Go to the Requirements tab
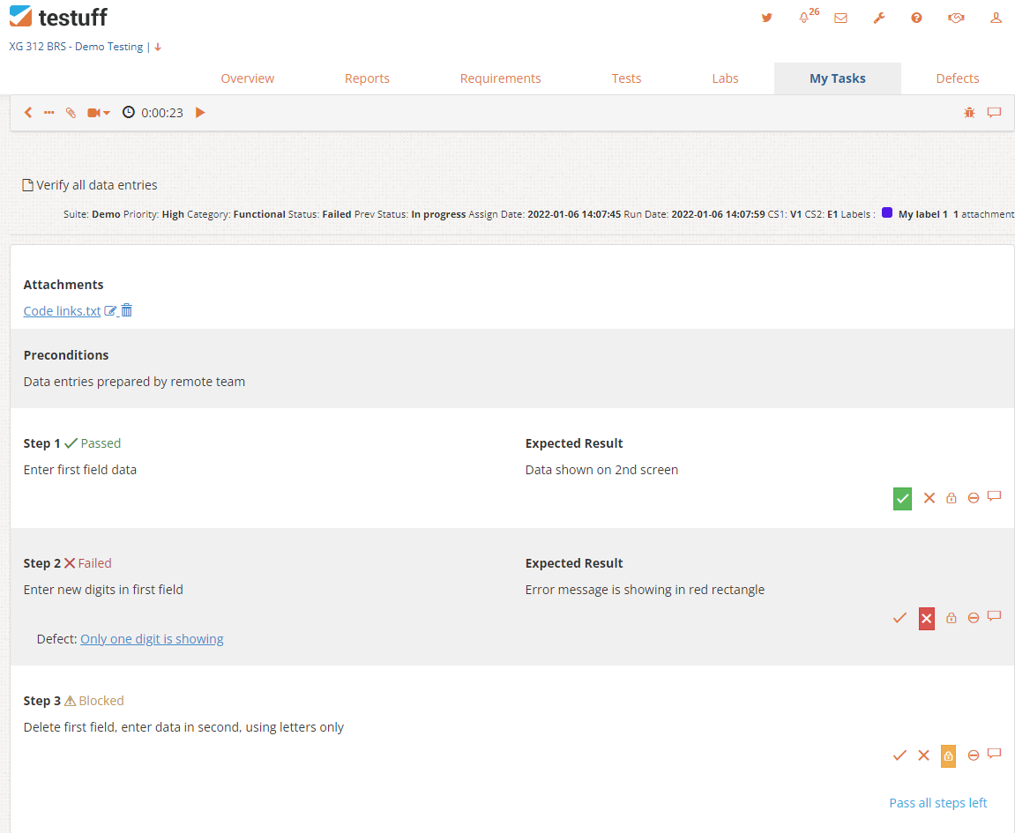Screen dimensions: 1015x833 tap(500, 78)
